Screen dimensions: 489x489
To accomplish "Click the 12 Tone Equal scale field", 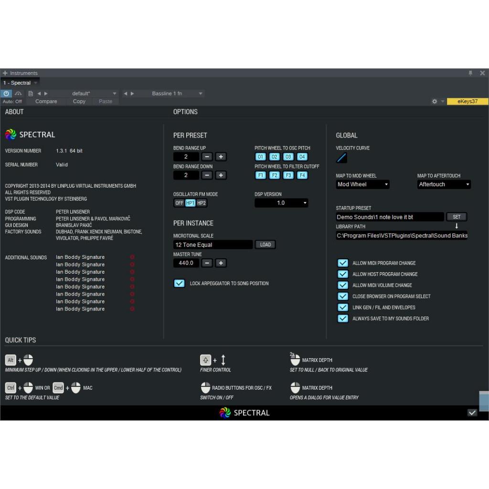I will (x=213, y=244).
